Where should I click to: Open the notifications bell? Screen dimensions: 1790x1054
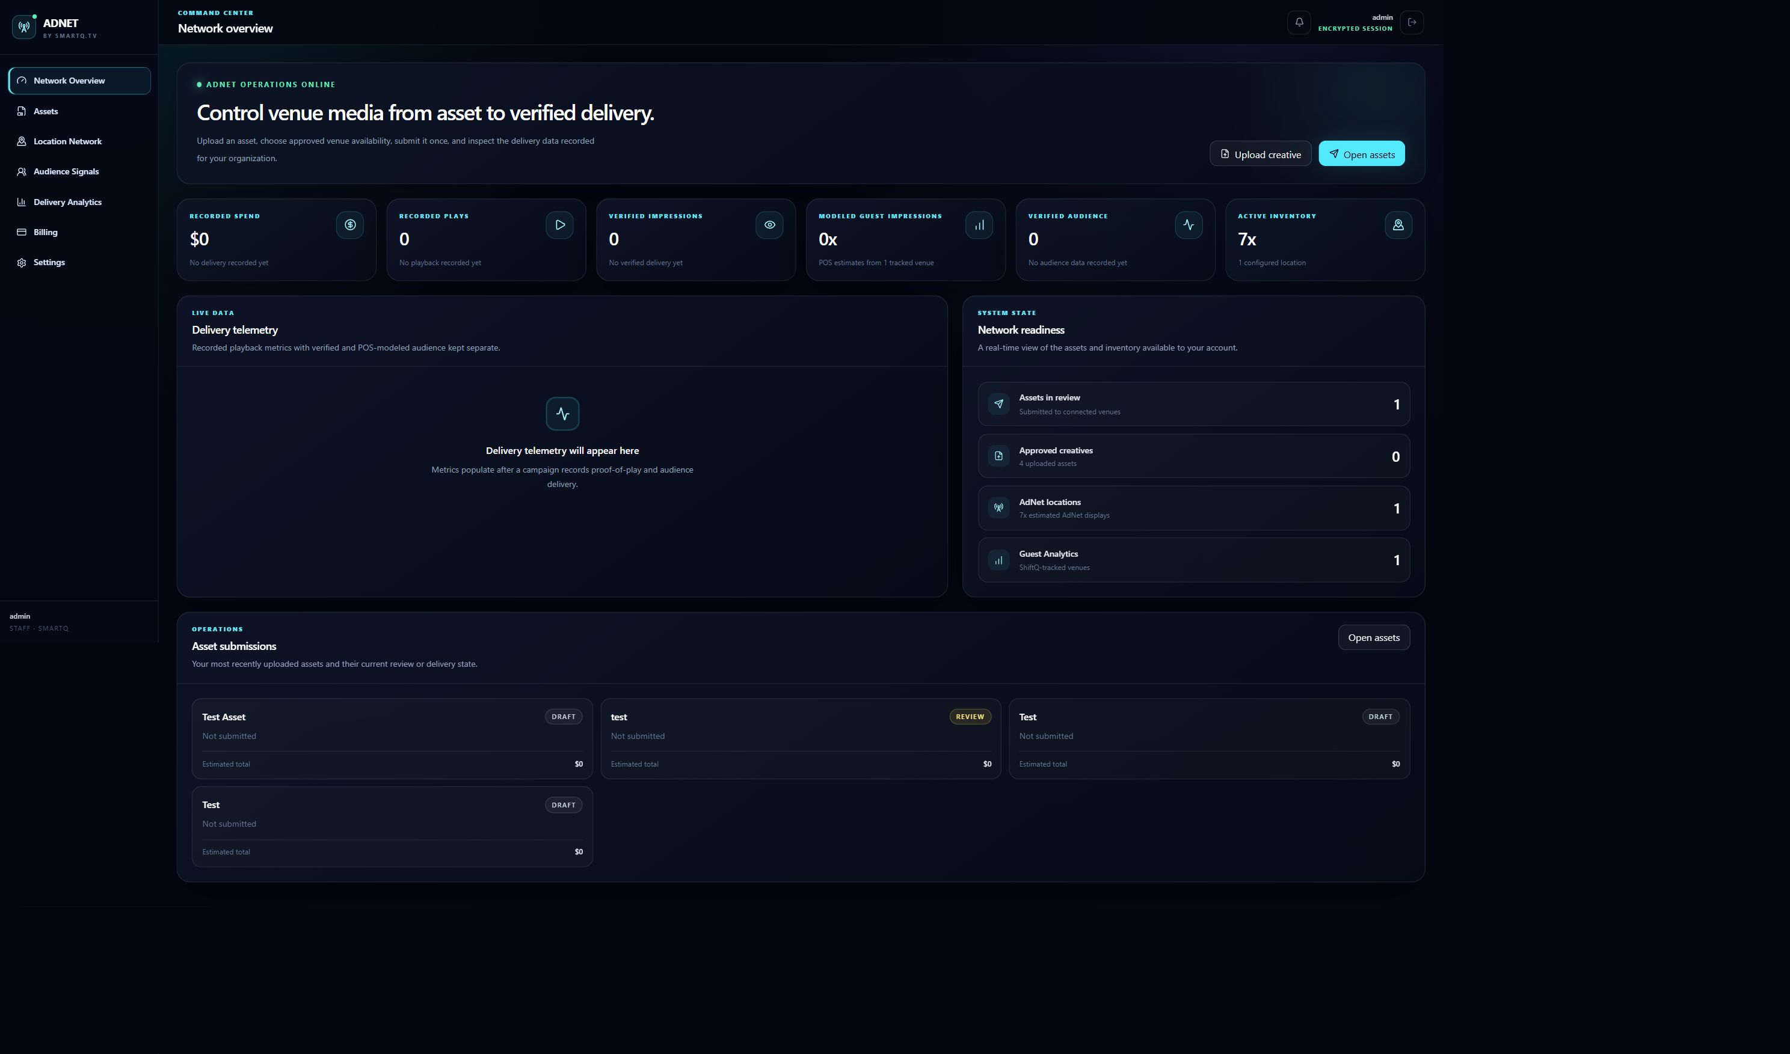(x=1299, y=22)
